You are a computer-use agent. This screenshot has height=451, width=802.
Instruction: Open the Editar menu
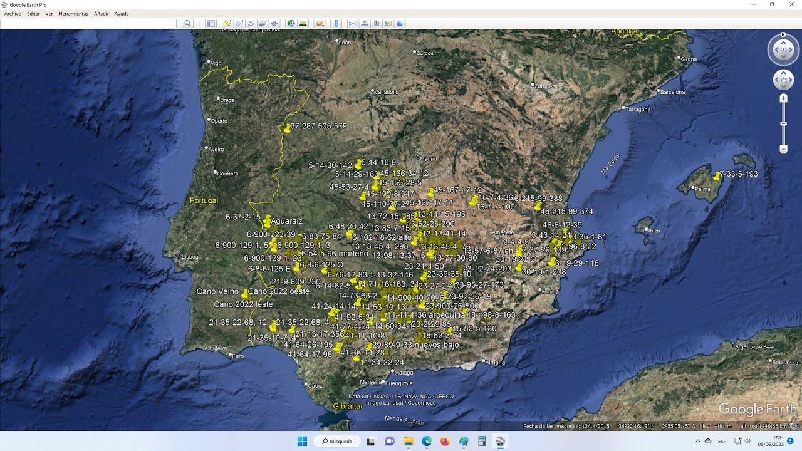coord(33,13)
